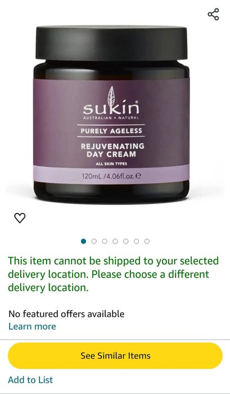Show the fifth carousel image dot
This screenshot has height=394, width=230.
click(125, 241)
